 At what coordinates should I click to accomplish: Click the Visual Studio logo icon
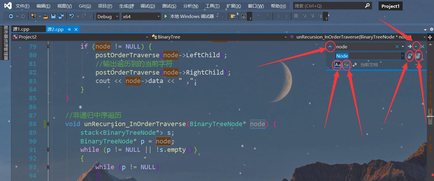click(x=8, y=6)
